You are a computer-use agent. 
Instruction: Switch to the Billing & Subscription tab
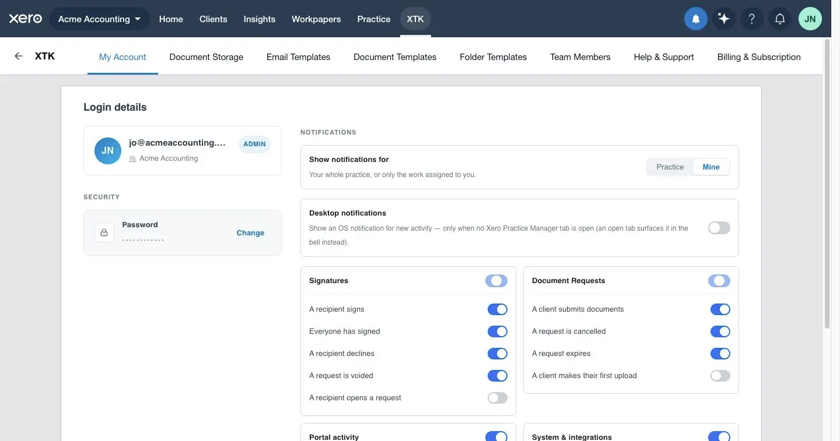759,57
